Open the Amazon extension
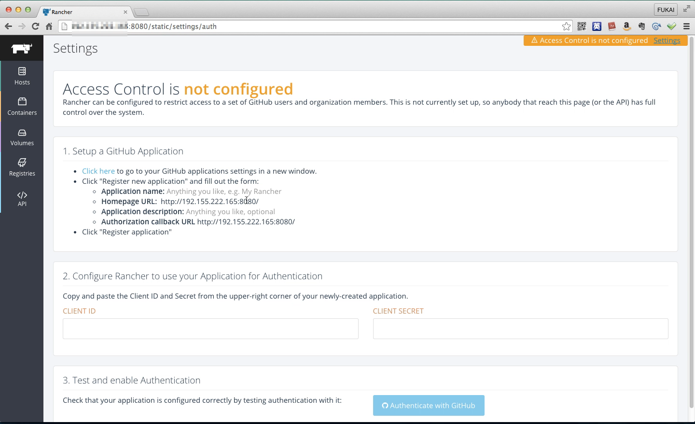695x424 pixels. (x=627, y=27)
